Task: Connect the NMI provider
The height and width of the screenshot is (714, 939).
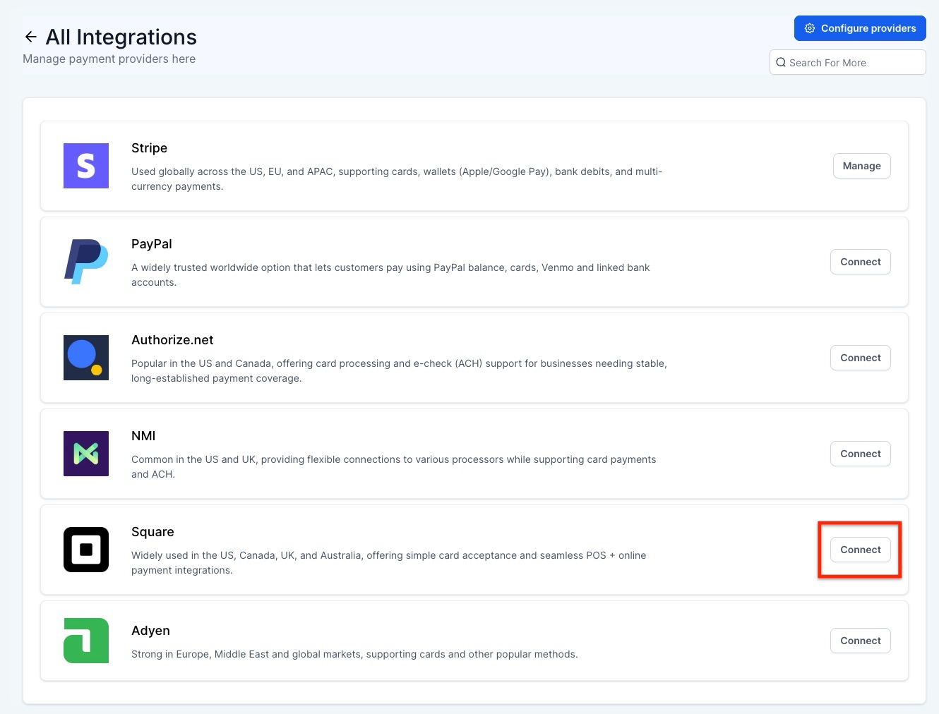Action: point(860,454)
